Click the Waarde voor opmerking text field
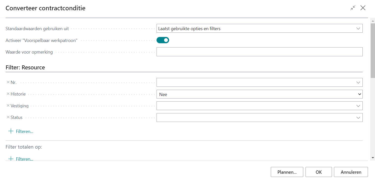The width and height of the screenshot is (375, 182). point(259,52)
